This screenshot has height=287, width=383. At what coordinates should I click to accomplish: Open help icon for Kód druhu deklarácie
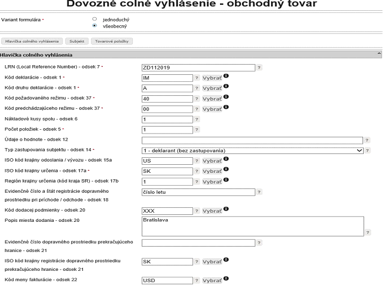click(x=197, y=88)
